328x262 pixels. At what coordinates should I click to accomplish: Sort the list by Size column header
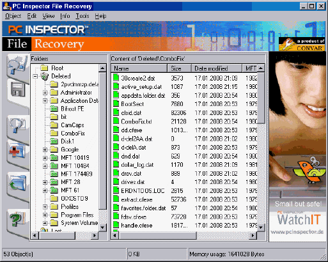coord(179,68)
